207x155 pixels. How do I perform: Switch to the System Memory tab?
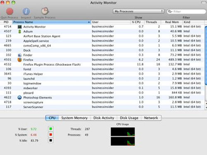click(75, 118)
